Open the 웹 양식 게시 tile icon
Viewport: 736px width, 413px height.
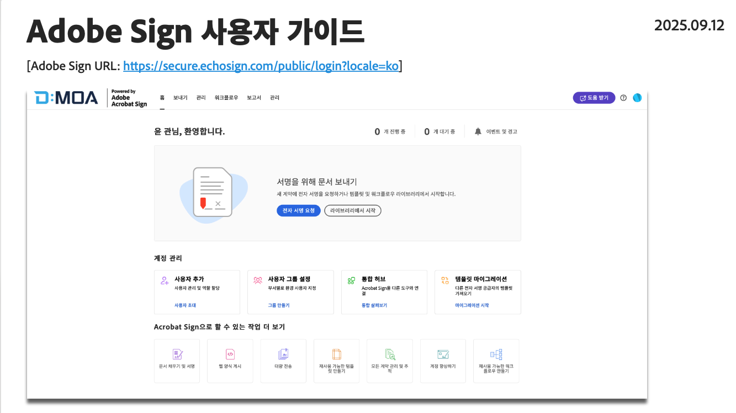click(230, 354)
